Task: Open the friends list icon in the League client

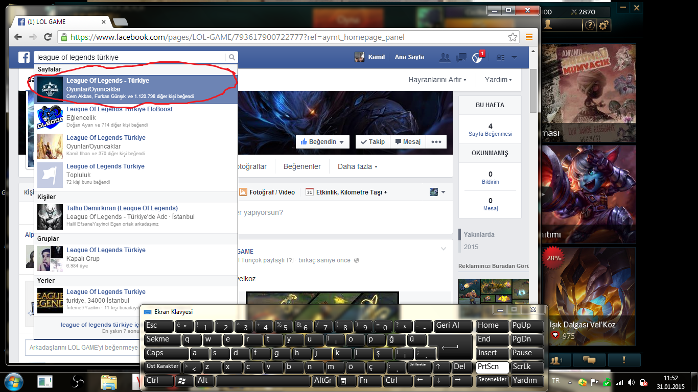Action: click(x=558, y=360)
